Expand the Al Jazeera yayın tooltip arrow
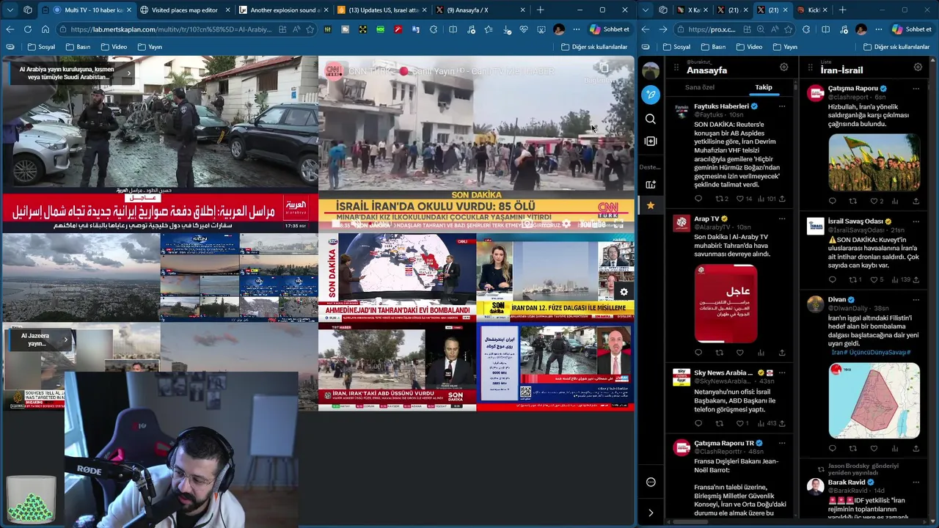 click(x=65, y=340)
